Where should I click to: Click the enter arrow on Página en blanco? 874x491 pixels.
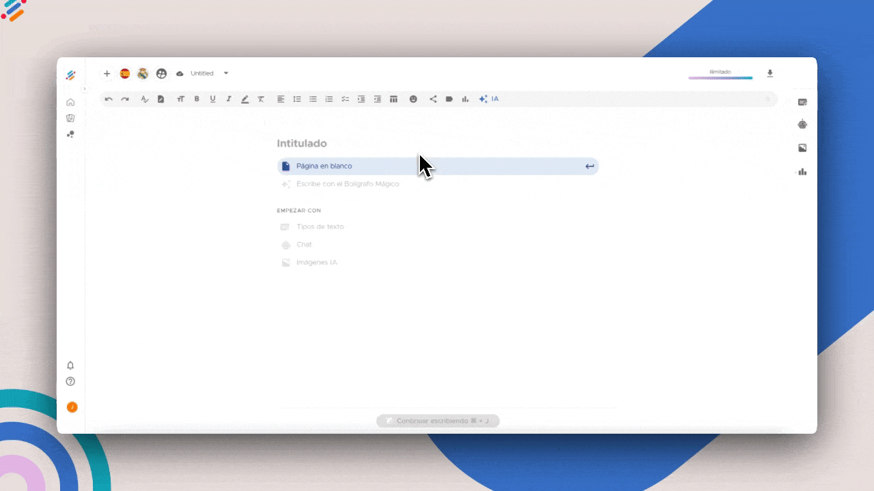[x=589, y=166]
